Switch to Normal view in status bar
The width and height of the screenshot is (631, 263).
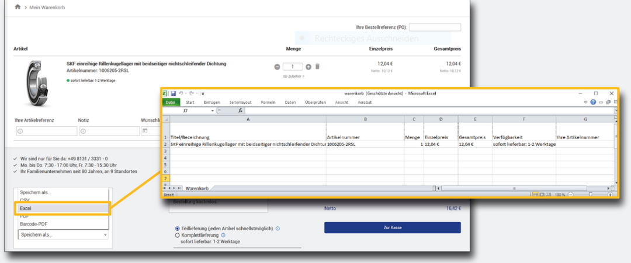point(536,195)
